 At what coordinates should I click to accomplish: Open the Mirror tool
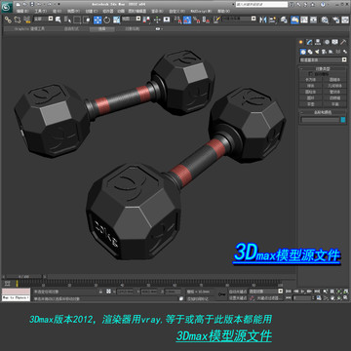point(262,19)
